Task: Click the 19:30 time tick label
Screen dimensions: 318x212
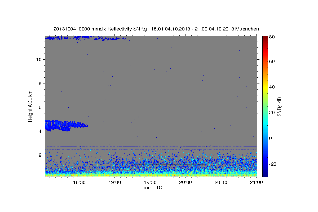Action: 150,183
